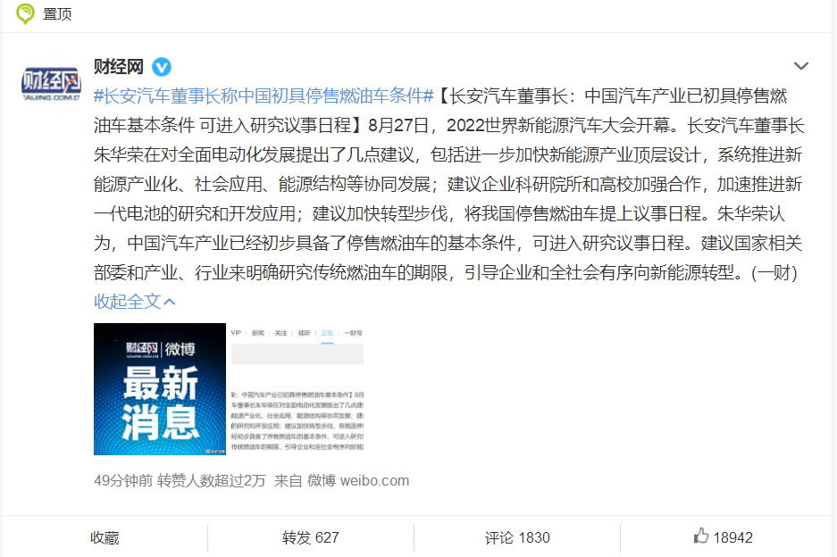The width and height of the screenshot is (837, 557).
Task: Like the post with thumbs-up icon
Action: pos(701,536)
